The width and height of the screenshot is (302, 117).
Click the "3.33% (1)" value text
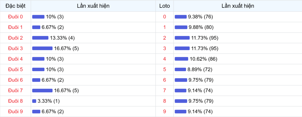[49, 101]
